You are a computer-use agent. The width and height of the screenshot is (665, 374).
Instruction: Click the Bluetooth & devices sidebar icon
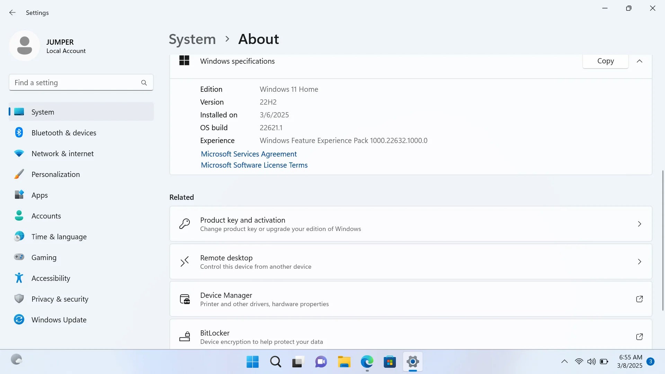(19, 133)
